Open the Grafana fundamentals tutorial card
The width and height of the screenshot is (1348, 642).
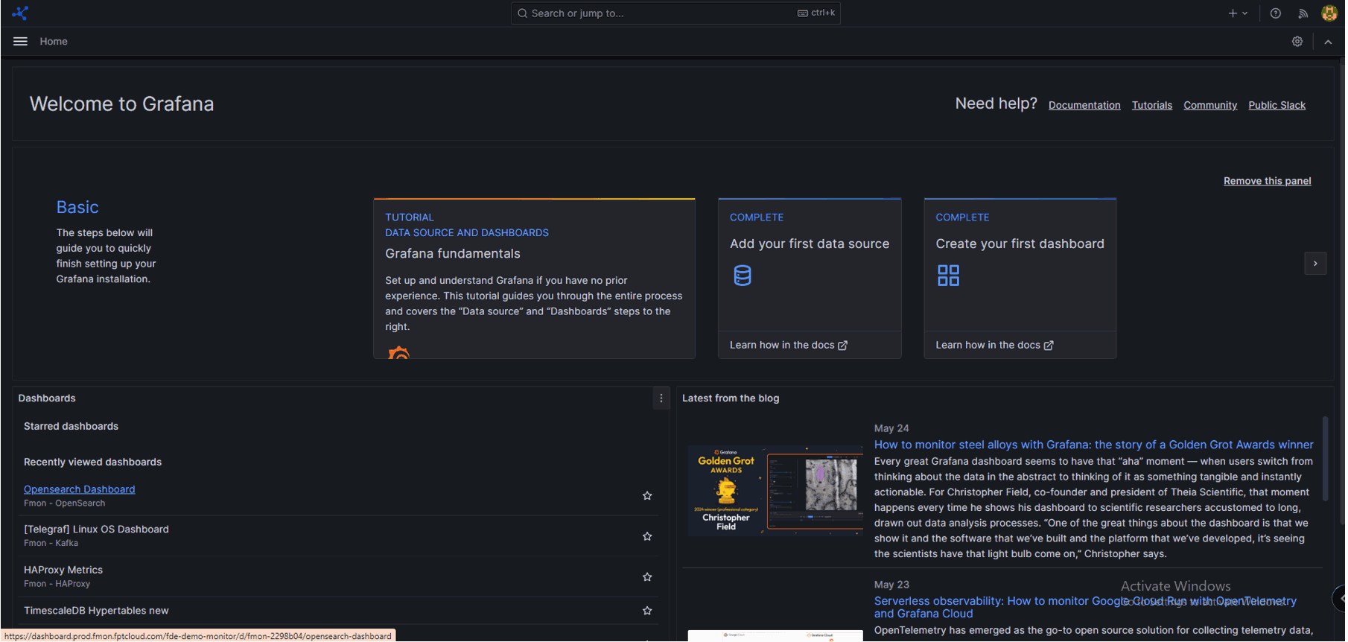tap(534, 279)
